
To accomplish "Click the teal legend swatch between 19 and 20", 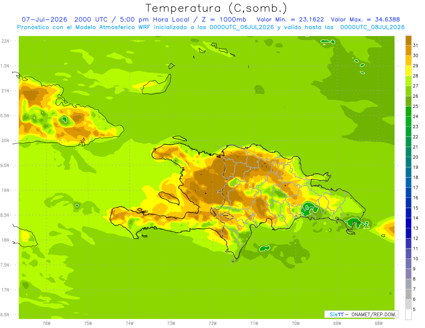I will pos(408,162).
